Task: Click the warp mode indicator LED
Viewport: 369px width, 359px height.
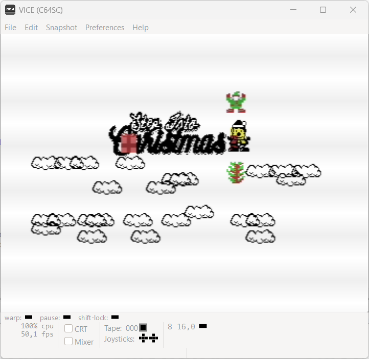Action: pos(29,318)
